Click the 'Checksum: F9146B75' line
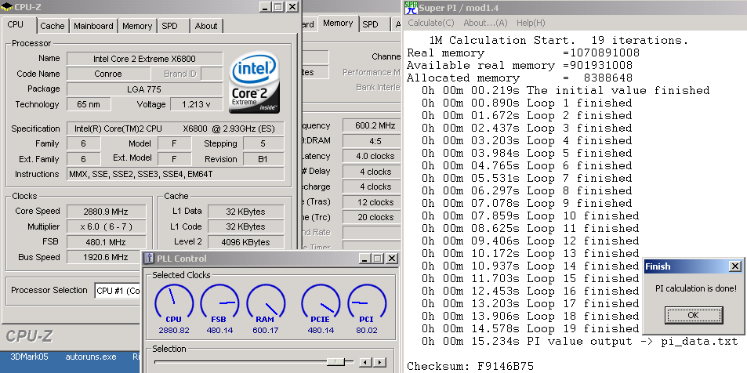747x373 pixels. pos(470,366)
